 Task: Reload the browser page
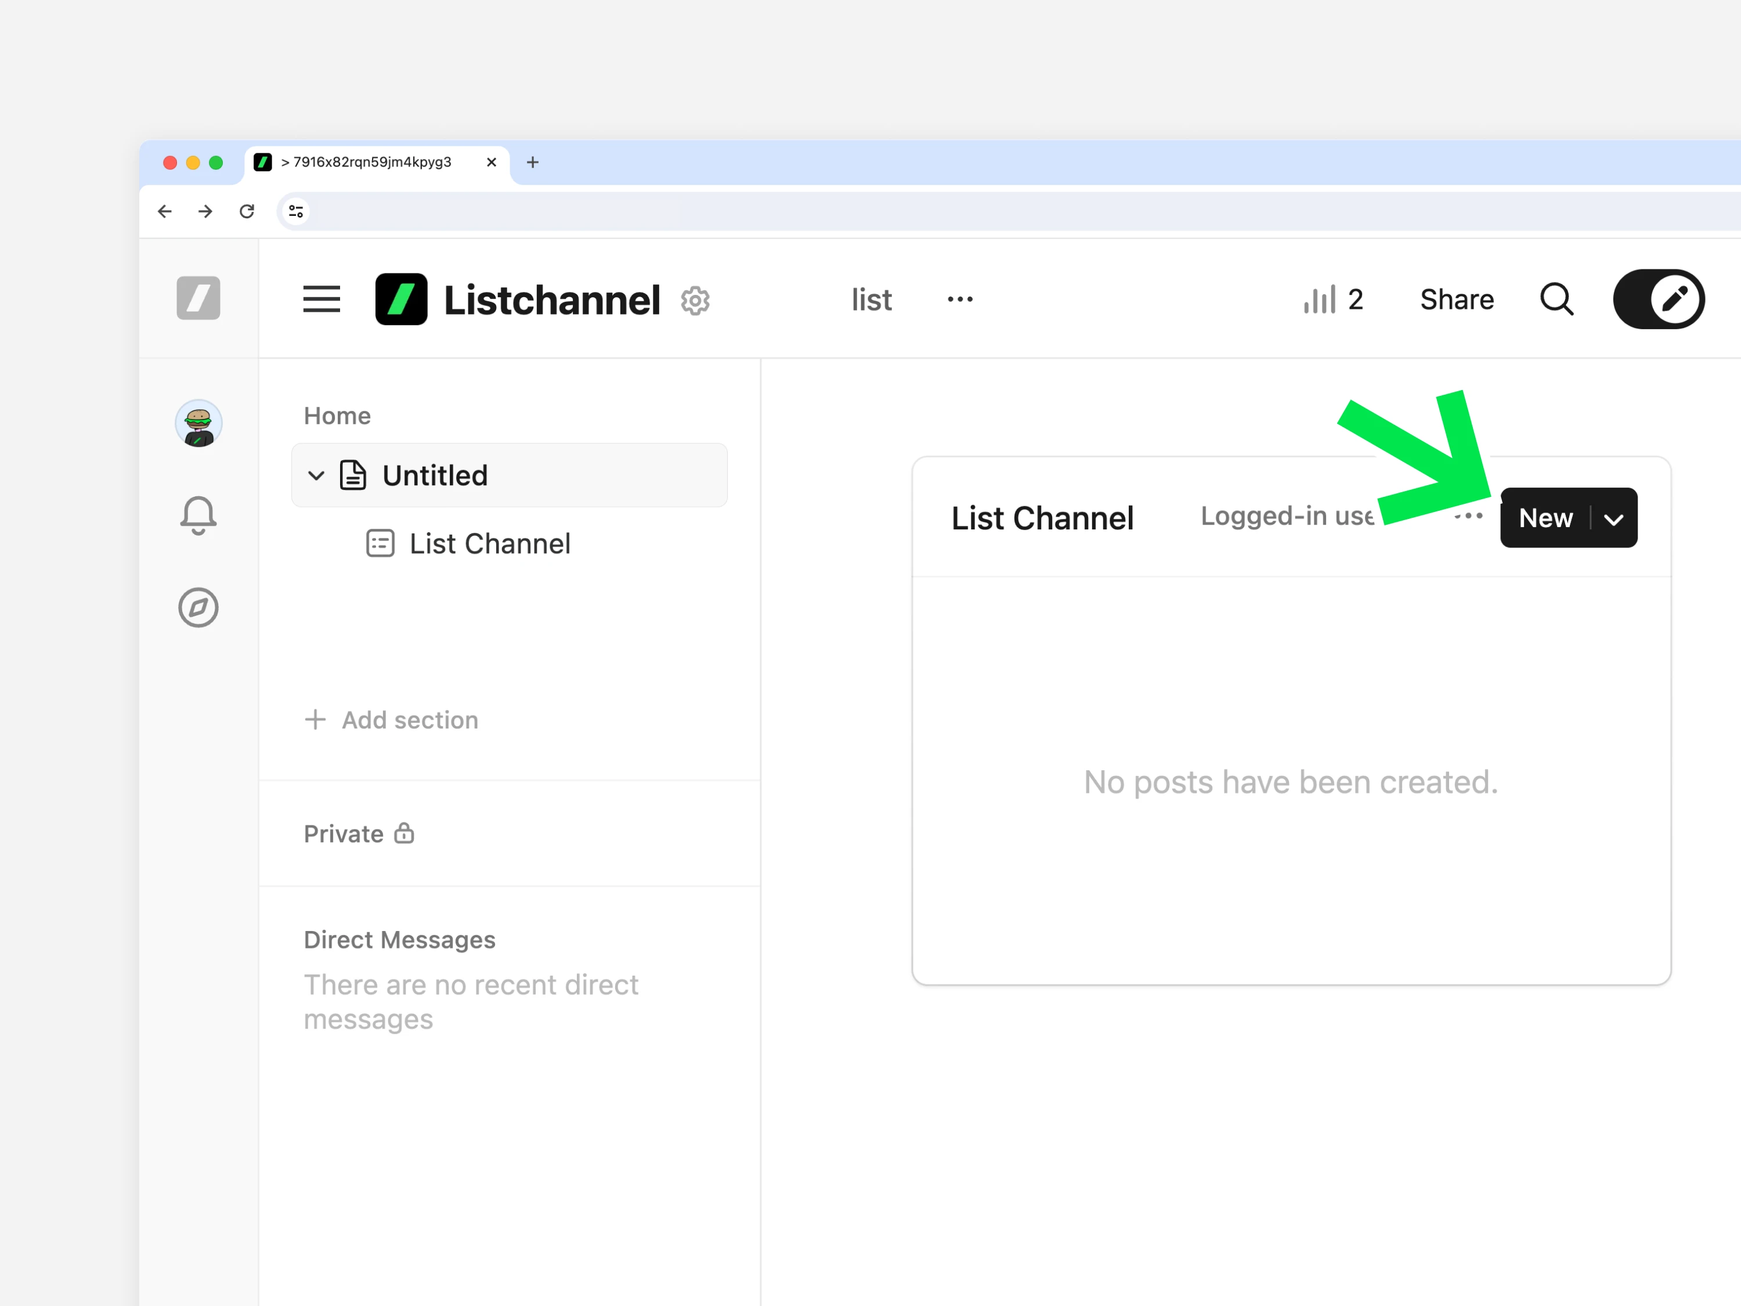(x=247, y=211)
